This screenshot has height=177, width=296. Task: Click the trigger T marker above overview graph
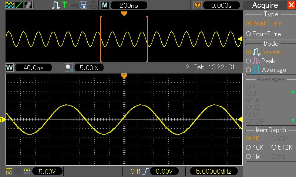point(124,13)
